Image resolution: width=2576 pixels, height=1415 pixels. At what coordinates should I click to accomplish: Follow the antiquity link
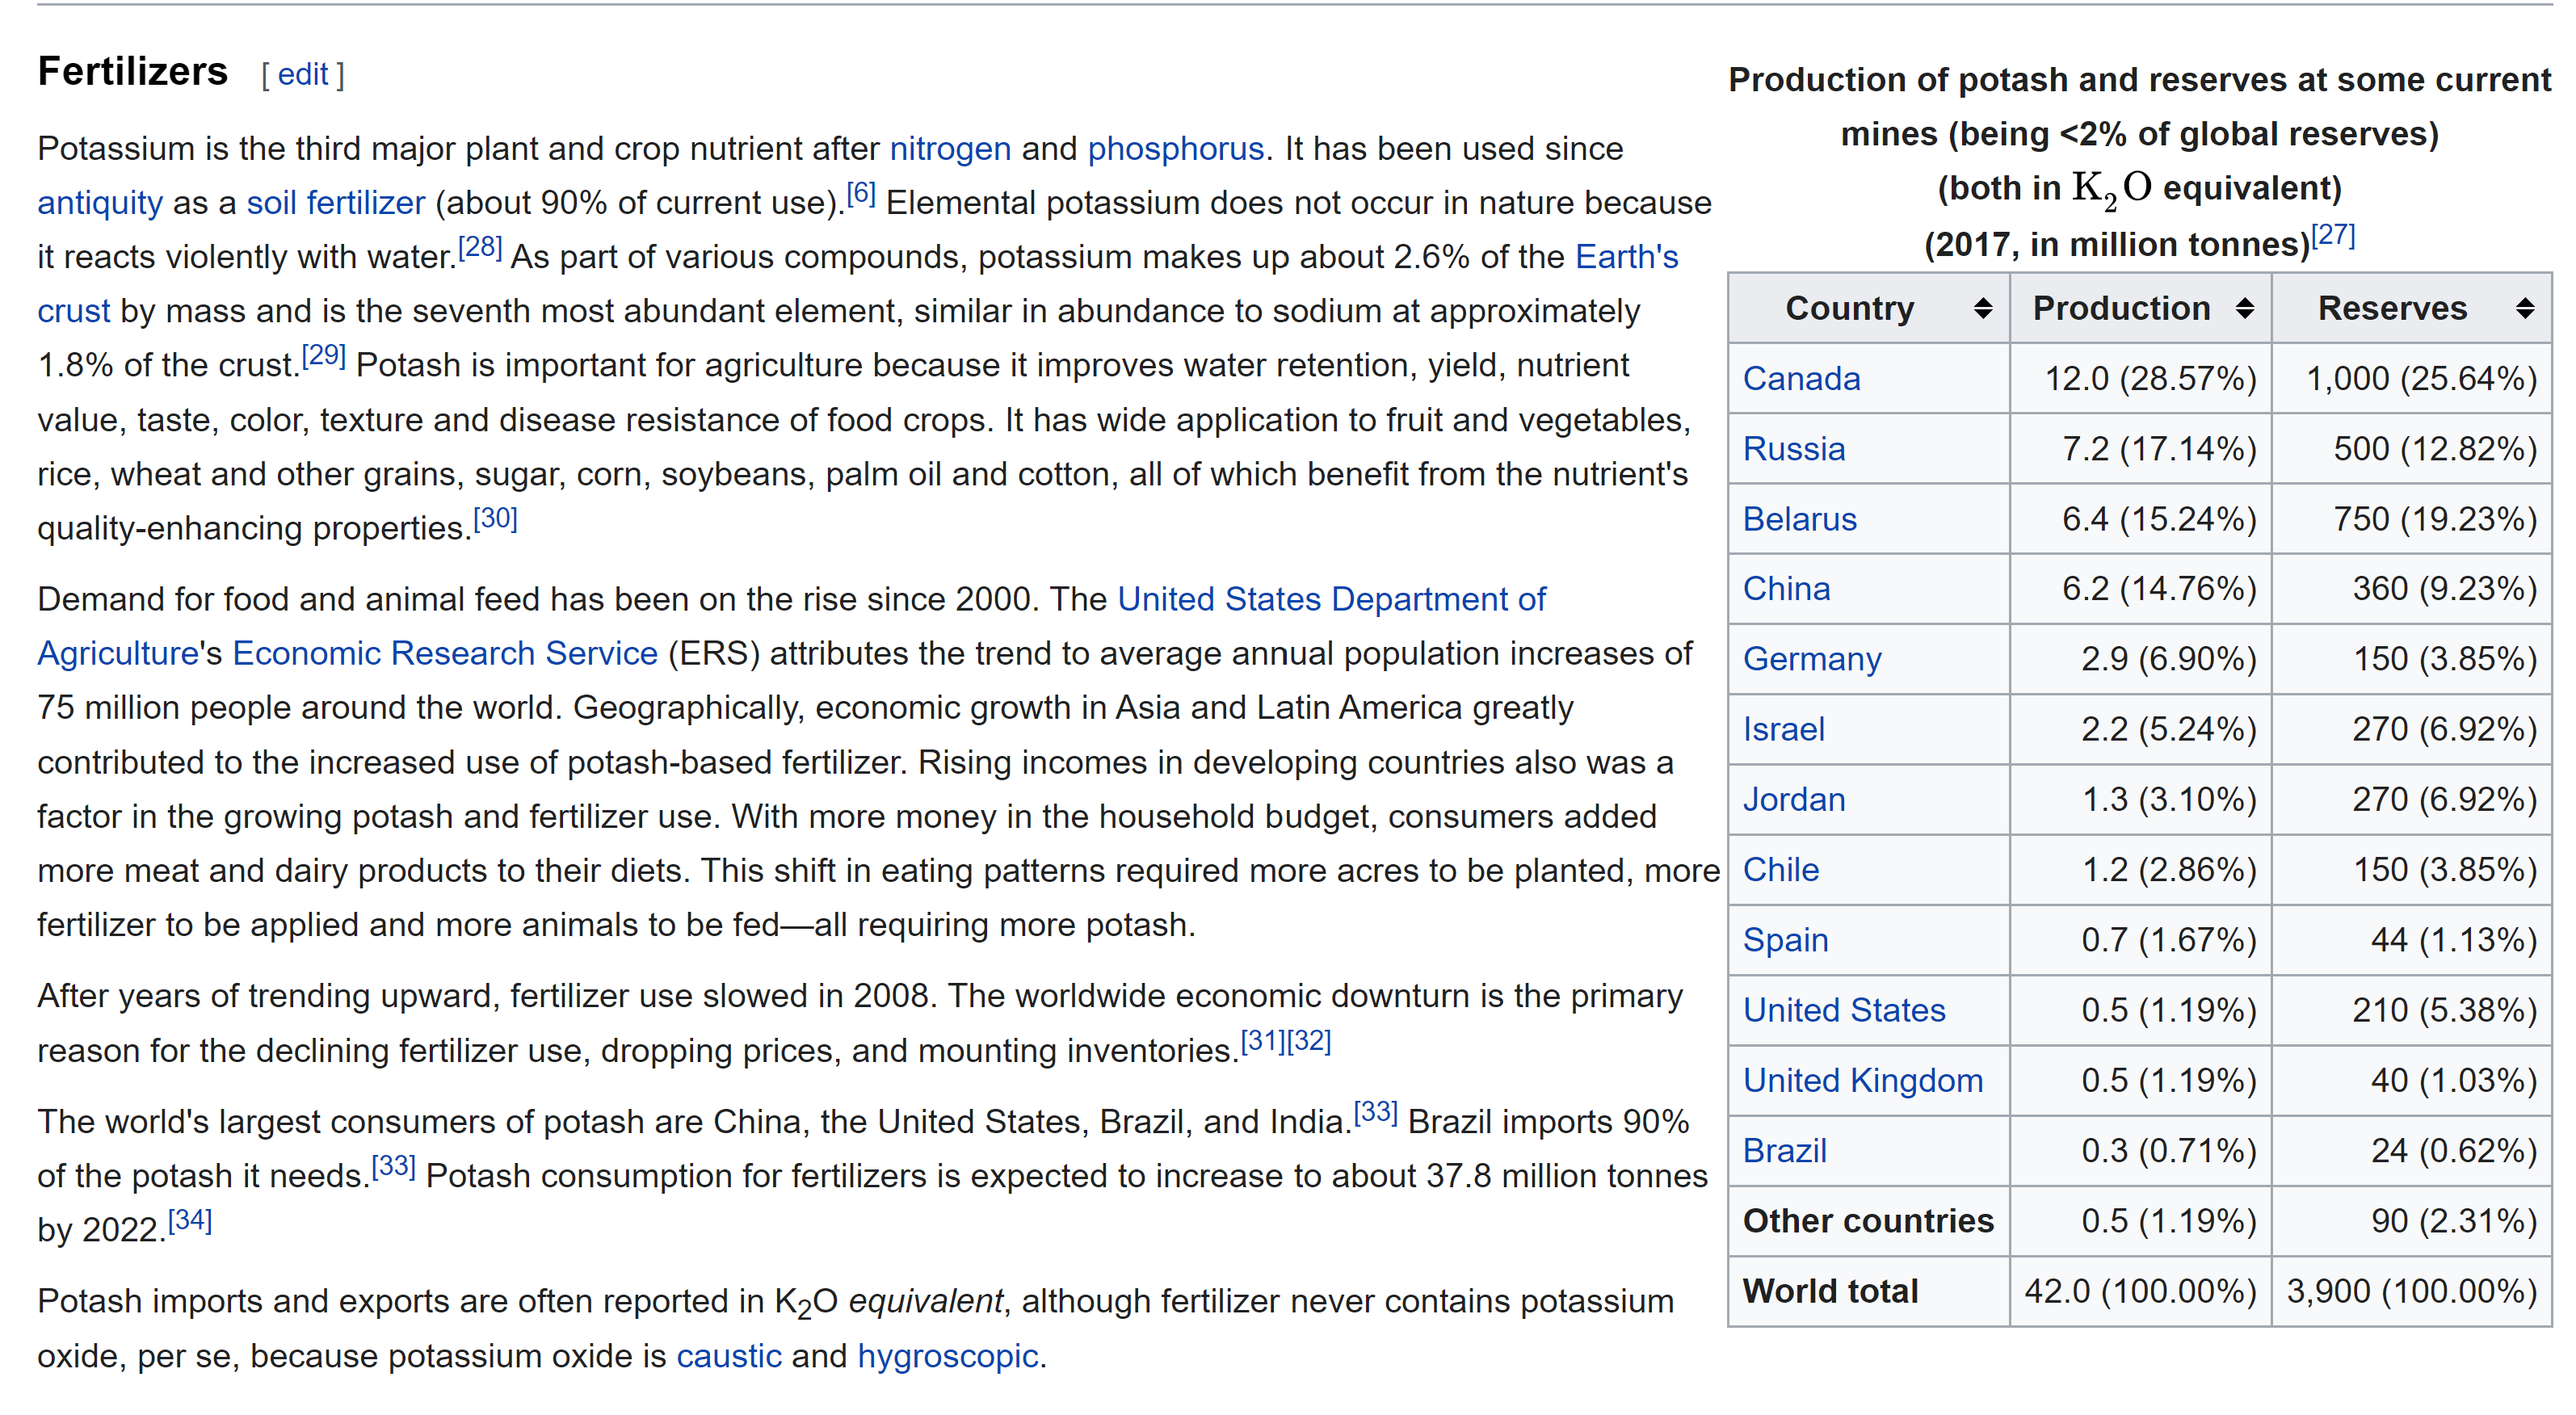[x=100, y=203]
